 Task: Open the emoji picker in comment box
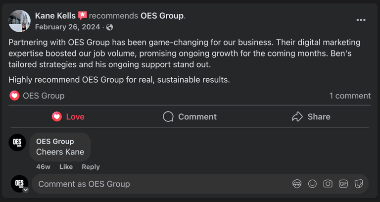[x=312, y=184]
